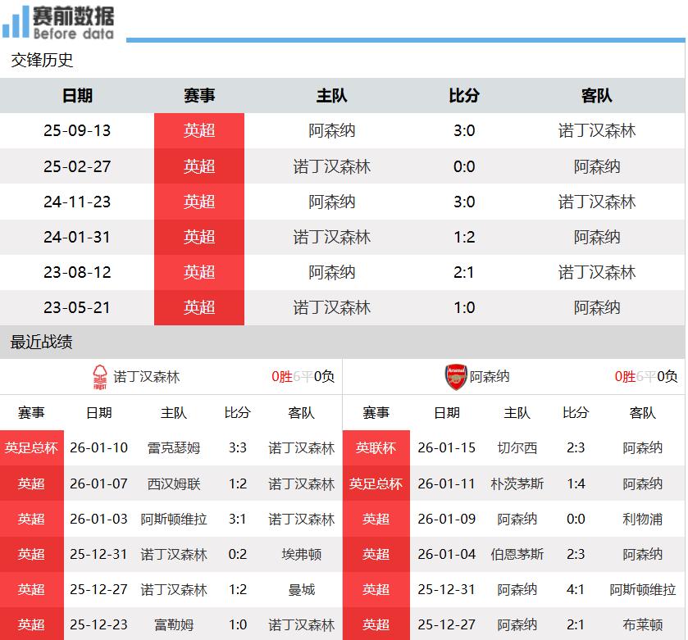The image size is (688, 640).
Task: Click the 1:4 score of 朴茨茅斯 match
Action: (576, 483)
